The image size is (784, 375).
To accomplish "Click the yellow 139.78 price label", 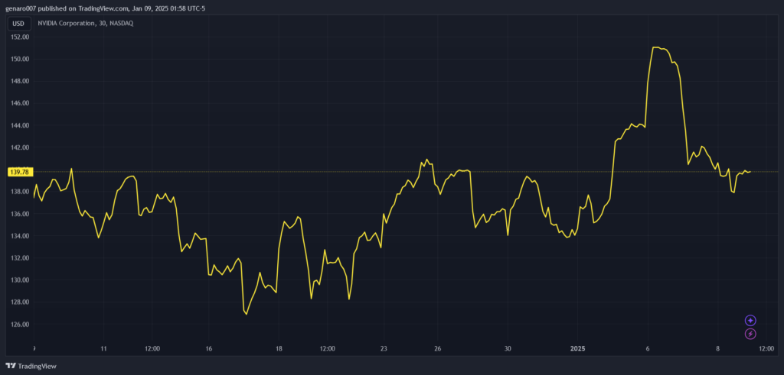I will 18,172.
